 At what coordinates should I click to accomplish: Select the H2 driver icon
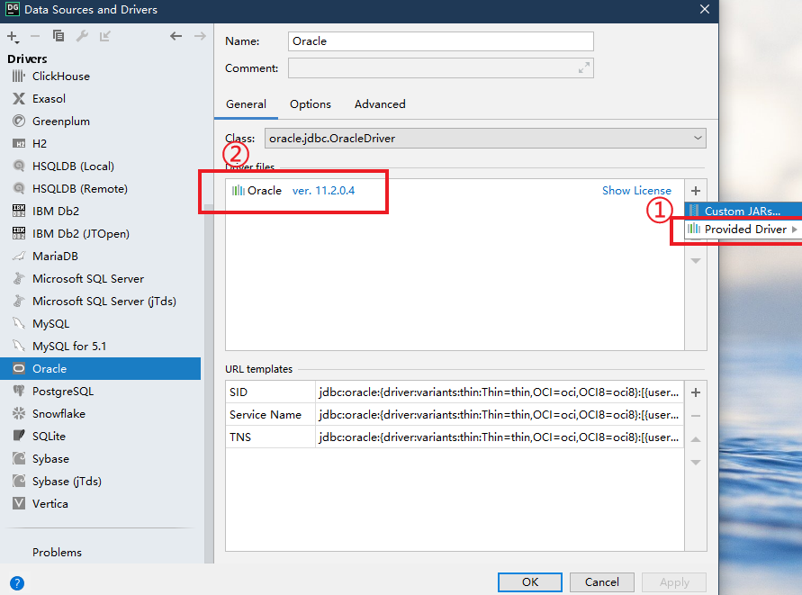click(x=18, y=144)
